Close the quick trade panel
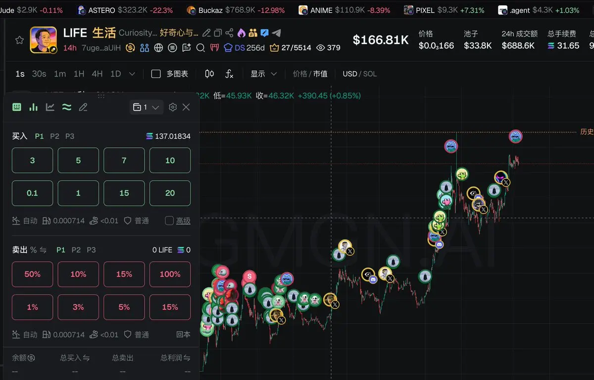The width and height of the screenshot is (594, 380). [186, 107]
